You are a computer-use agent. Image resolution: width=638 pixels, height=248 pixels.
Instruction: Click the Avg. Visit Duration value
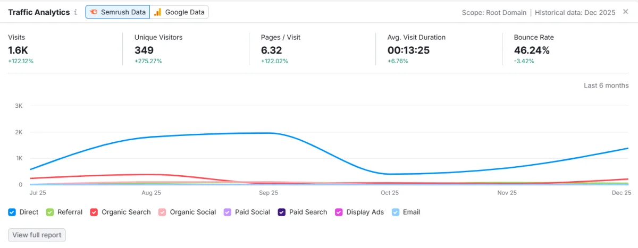tap(409, 50)
